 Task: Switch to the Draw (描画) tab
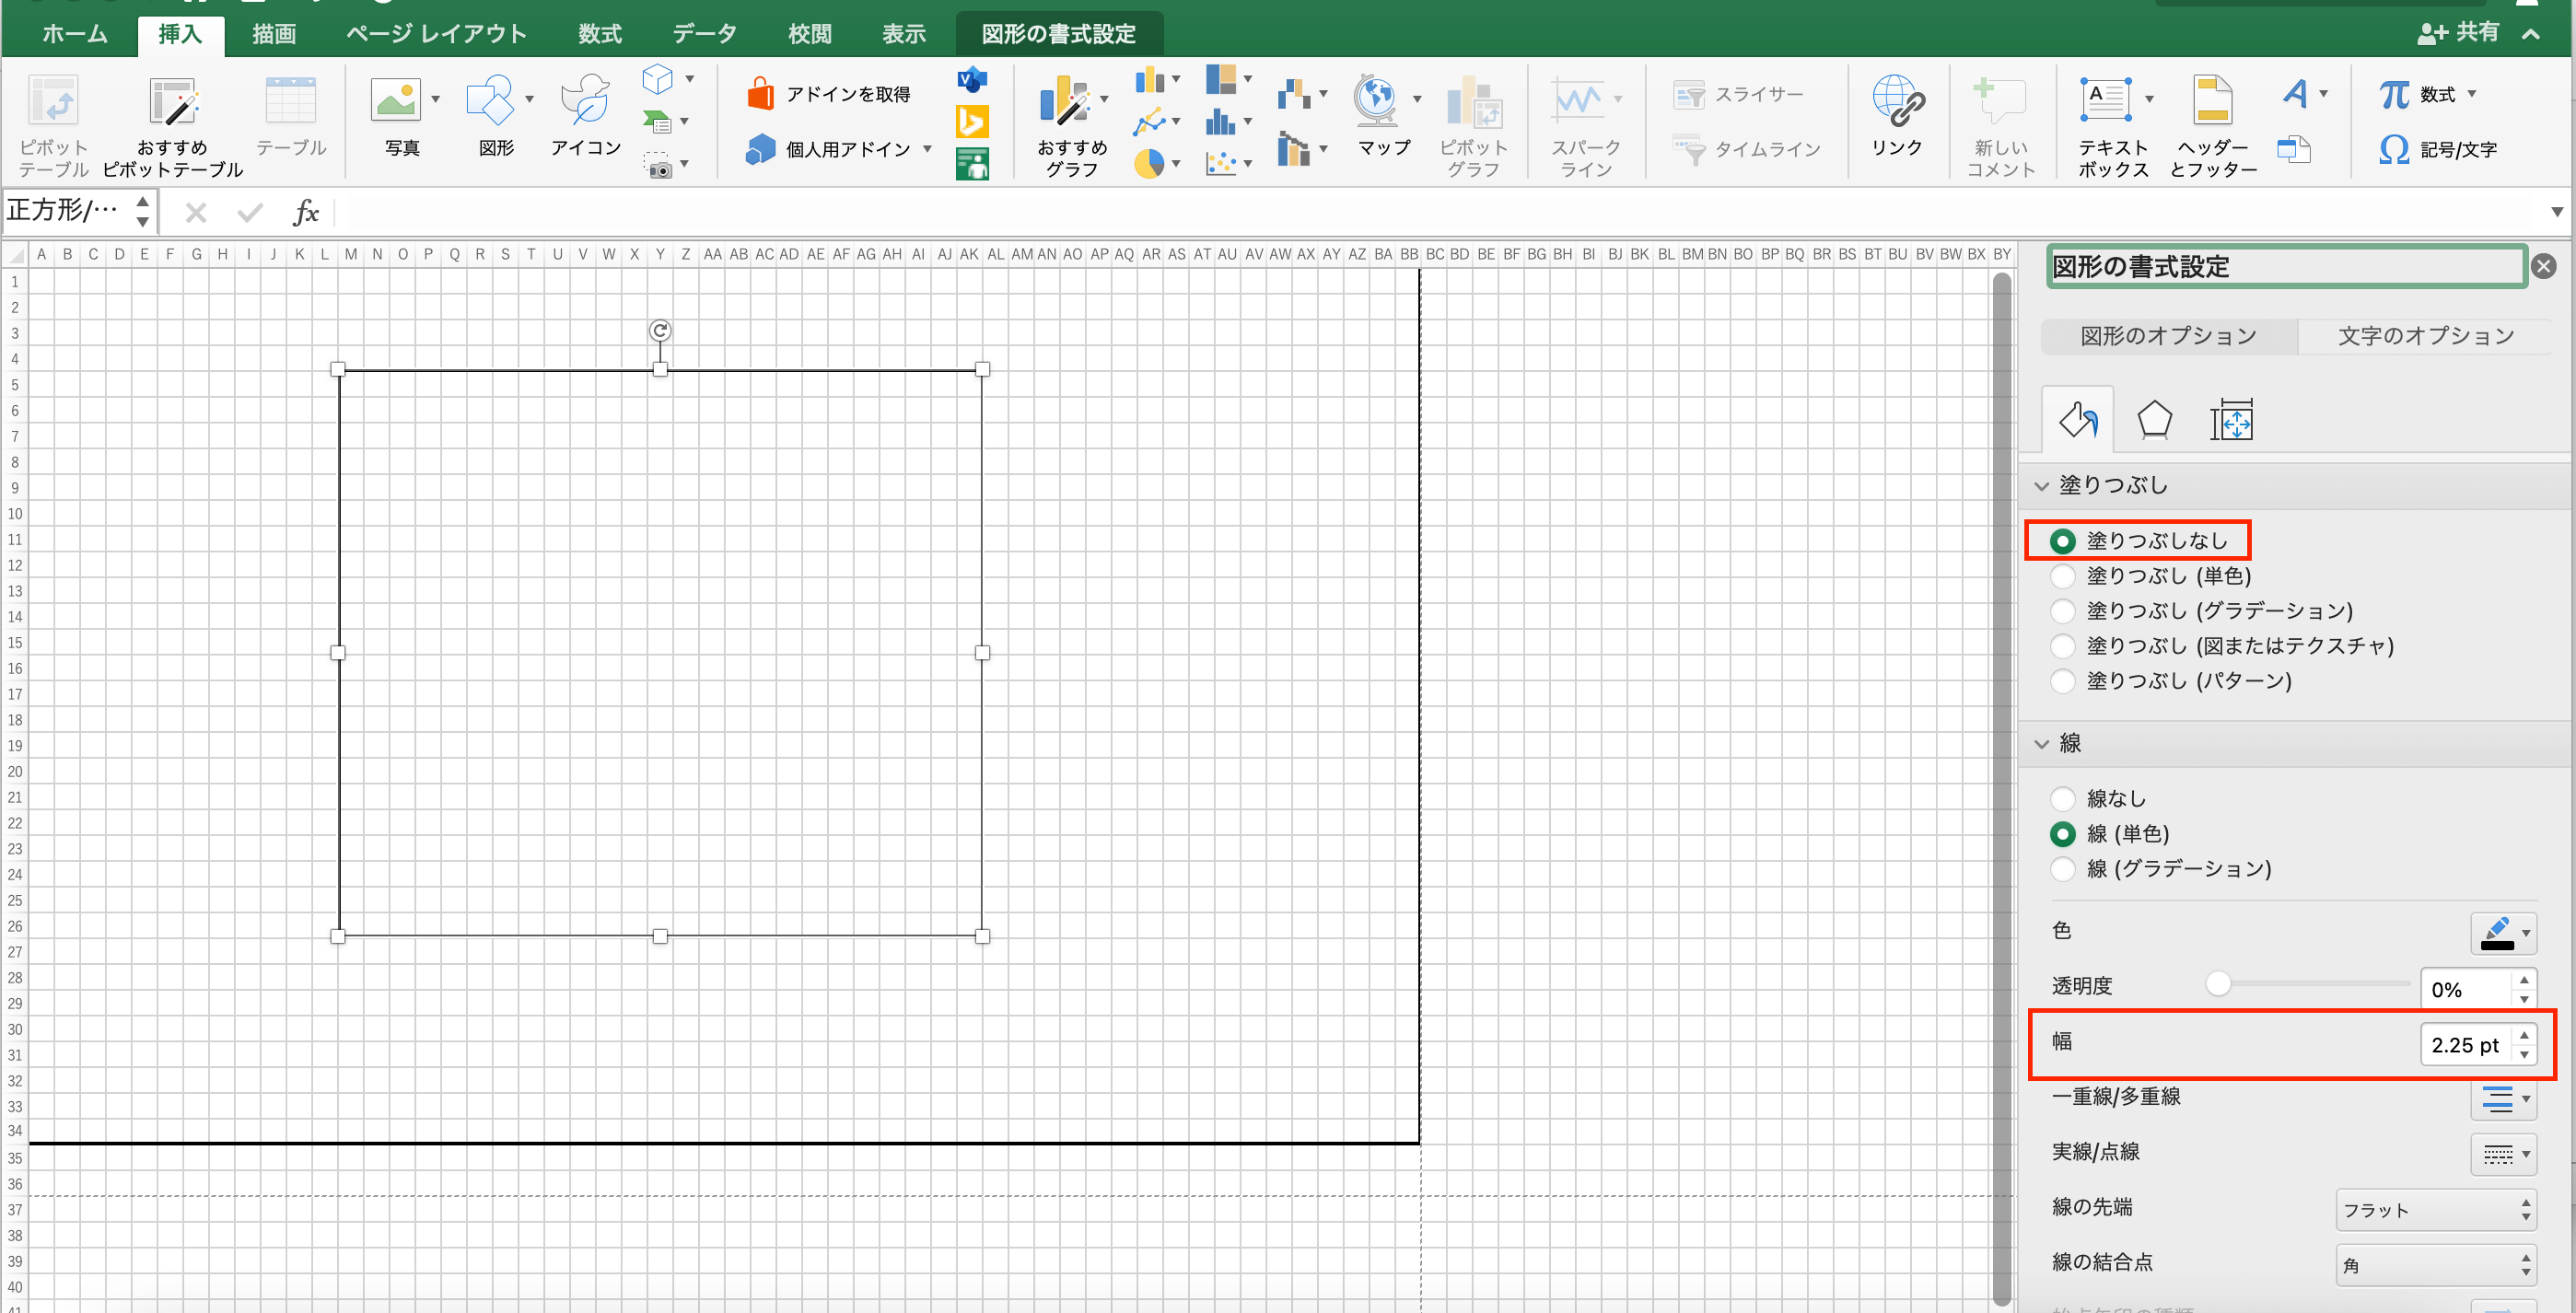click(274, 34)
